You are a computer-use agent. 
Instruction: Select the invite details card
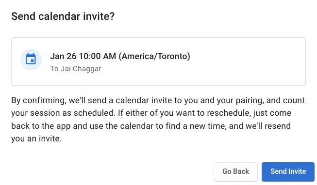[158, 61]
